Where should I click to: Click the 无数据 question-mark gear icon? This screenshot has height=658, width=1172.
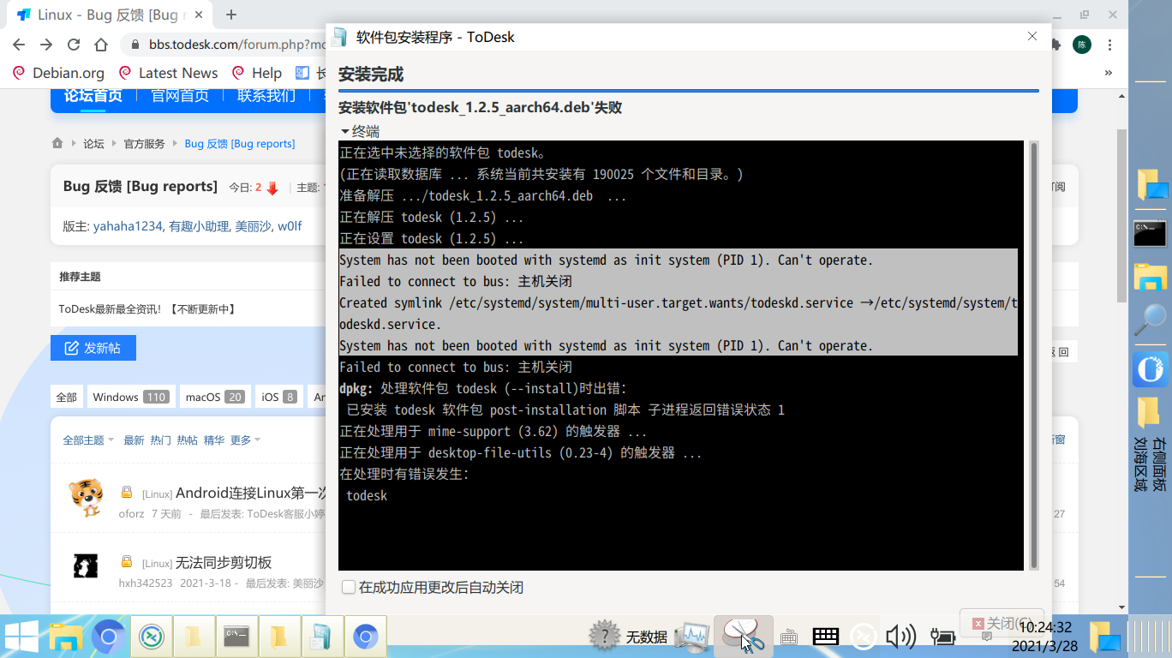click(x=605, y=637)
